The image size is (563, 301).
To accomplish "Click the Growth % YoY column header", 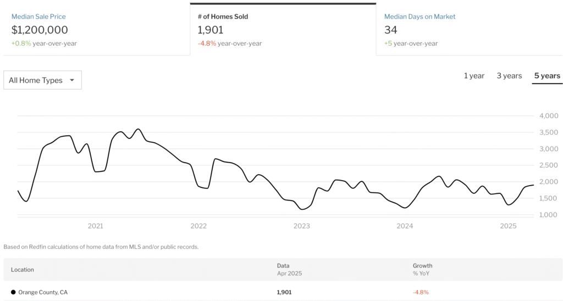I will coord(422,269).
